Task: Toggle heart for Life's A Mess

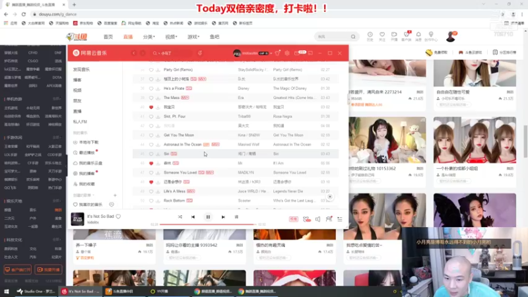Action: (151, 191)
